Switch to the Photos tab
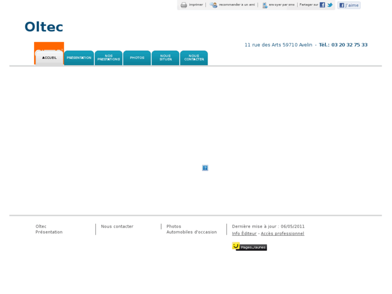Screen dimensions: 392x294 pyautogui.click(x=137, y=58)
